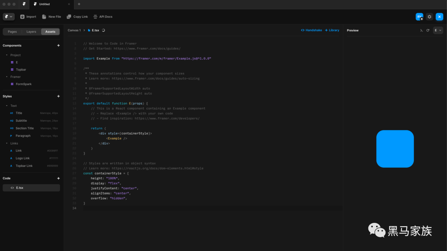The image size is (447, 251).
Task: Click the Copy Link icon
Action: pos(69,17)
